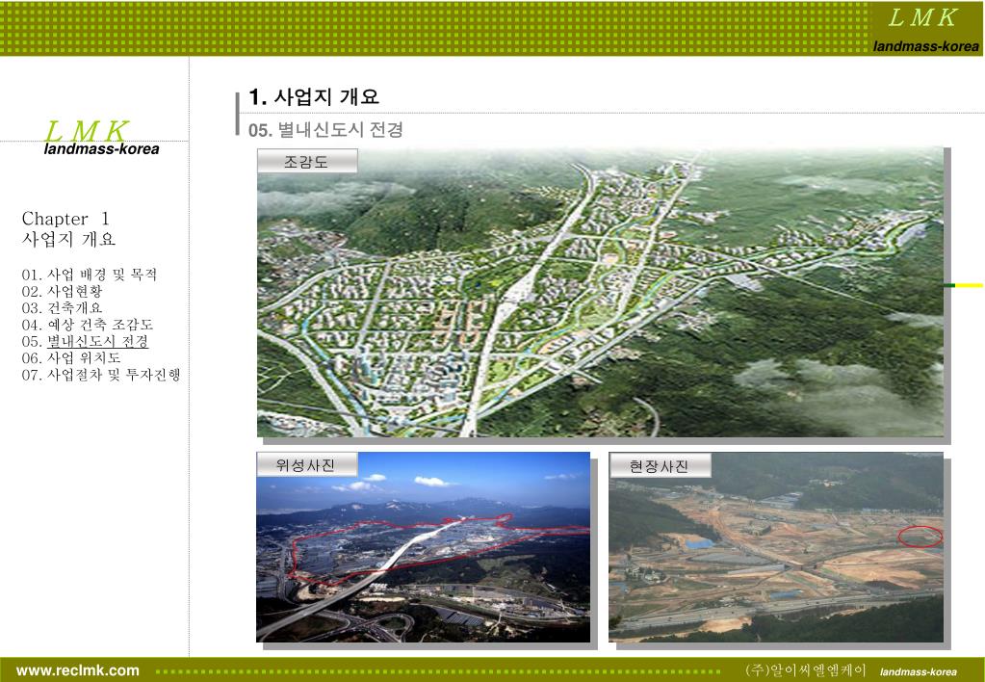Image resolution: width=985 pixels, height=682 pixels.
Task: Click the LMK logo in top-right header
Action: pyautogui.click(x=922, y=18)
